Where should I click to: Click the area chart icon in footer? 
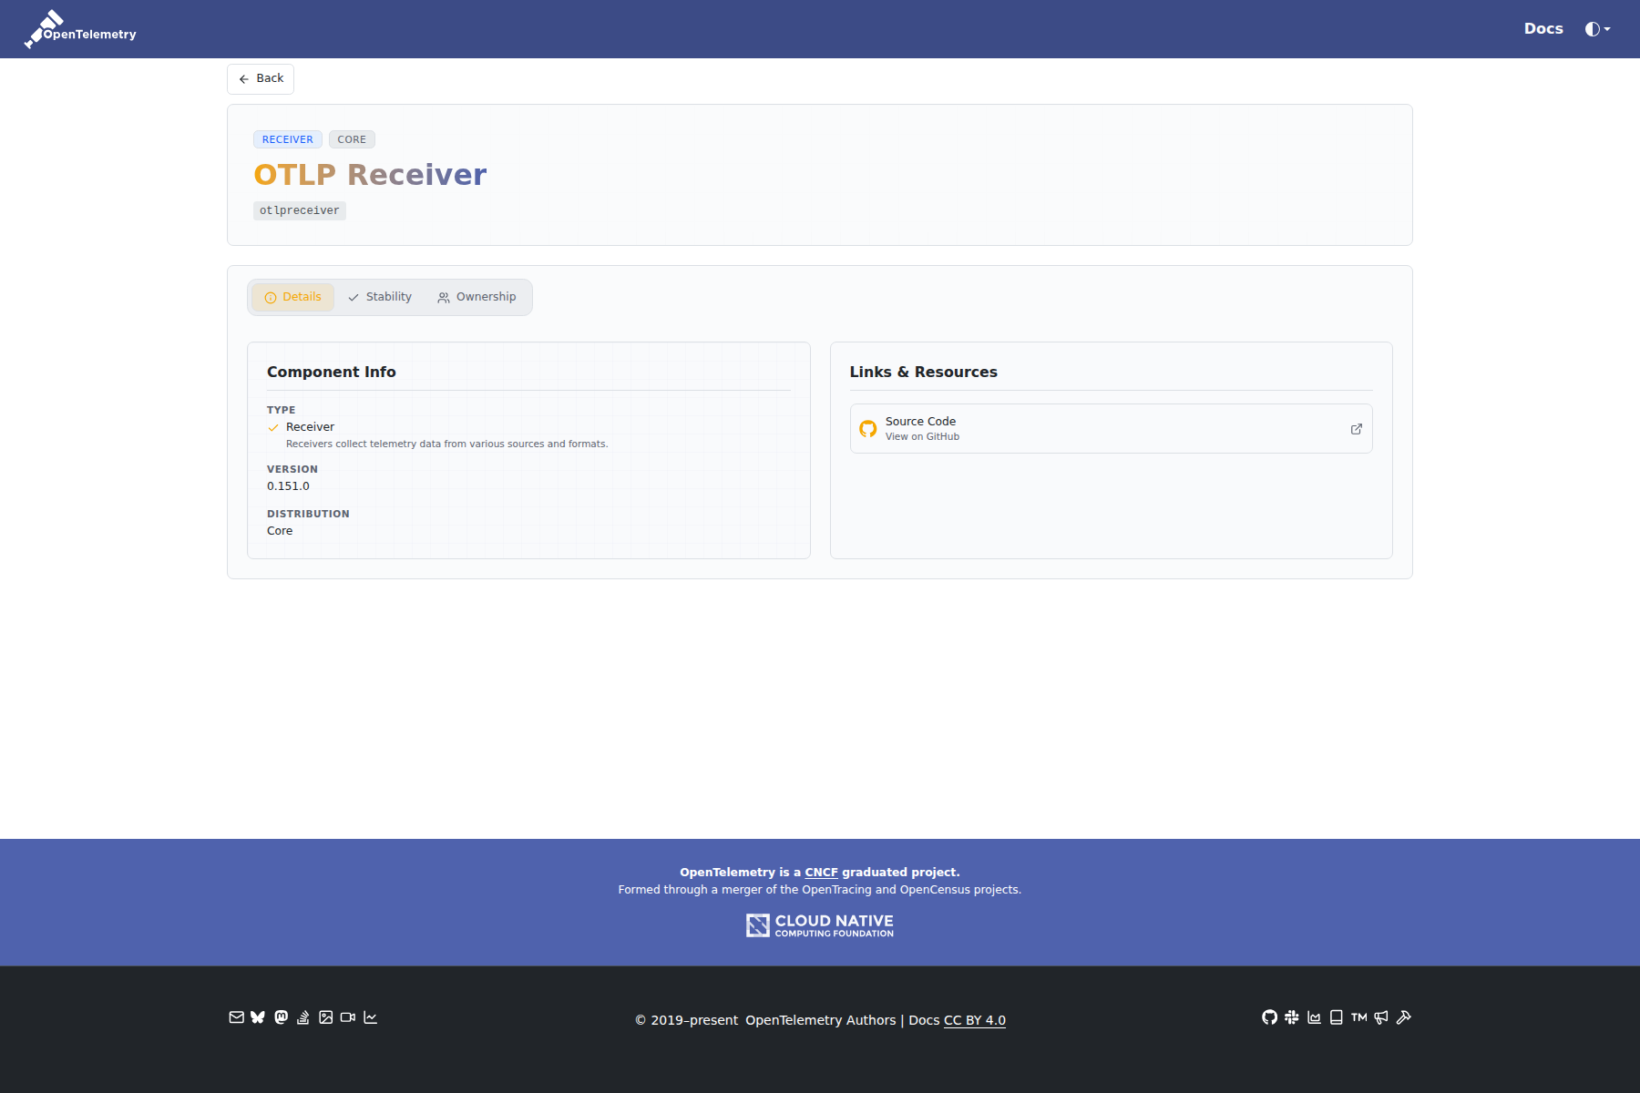pos(1314,1017)
